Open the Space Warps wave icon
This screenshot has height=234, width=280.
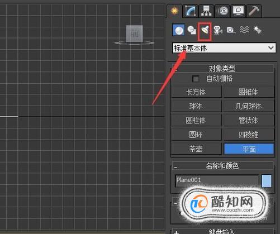click(x=244, y=30)
